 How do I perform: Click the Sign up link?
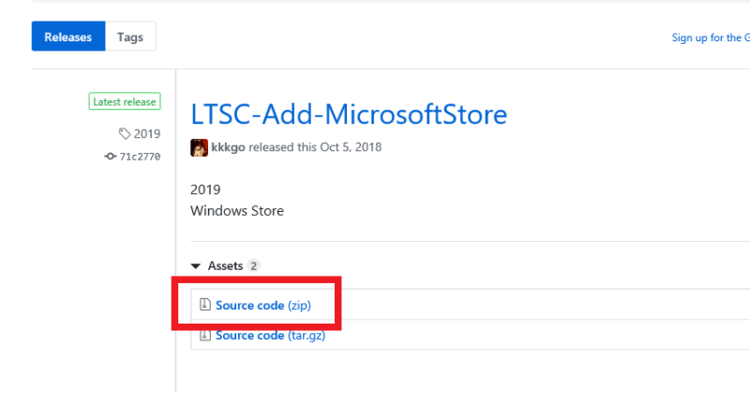point(710,38)
